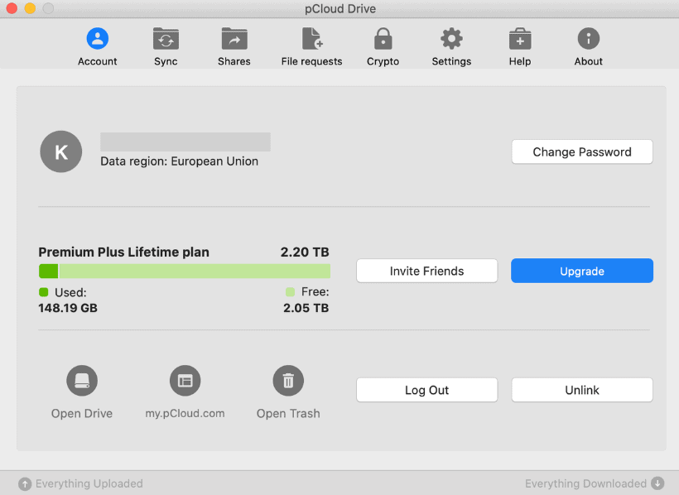Screen dimensions: 679x495
Task: Click the Invite Friends button
Action: 426,271
